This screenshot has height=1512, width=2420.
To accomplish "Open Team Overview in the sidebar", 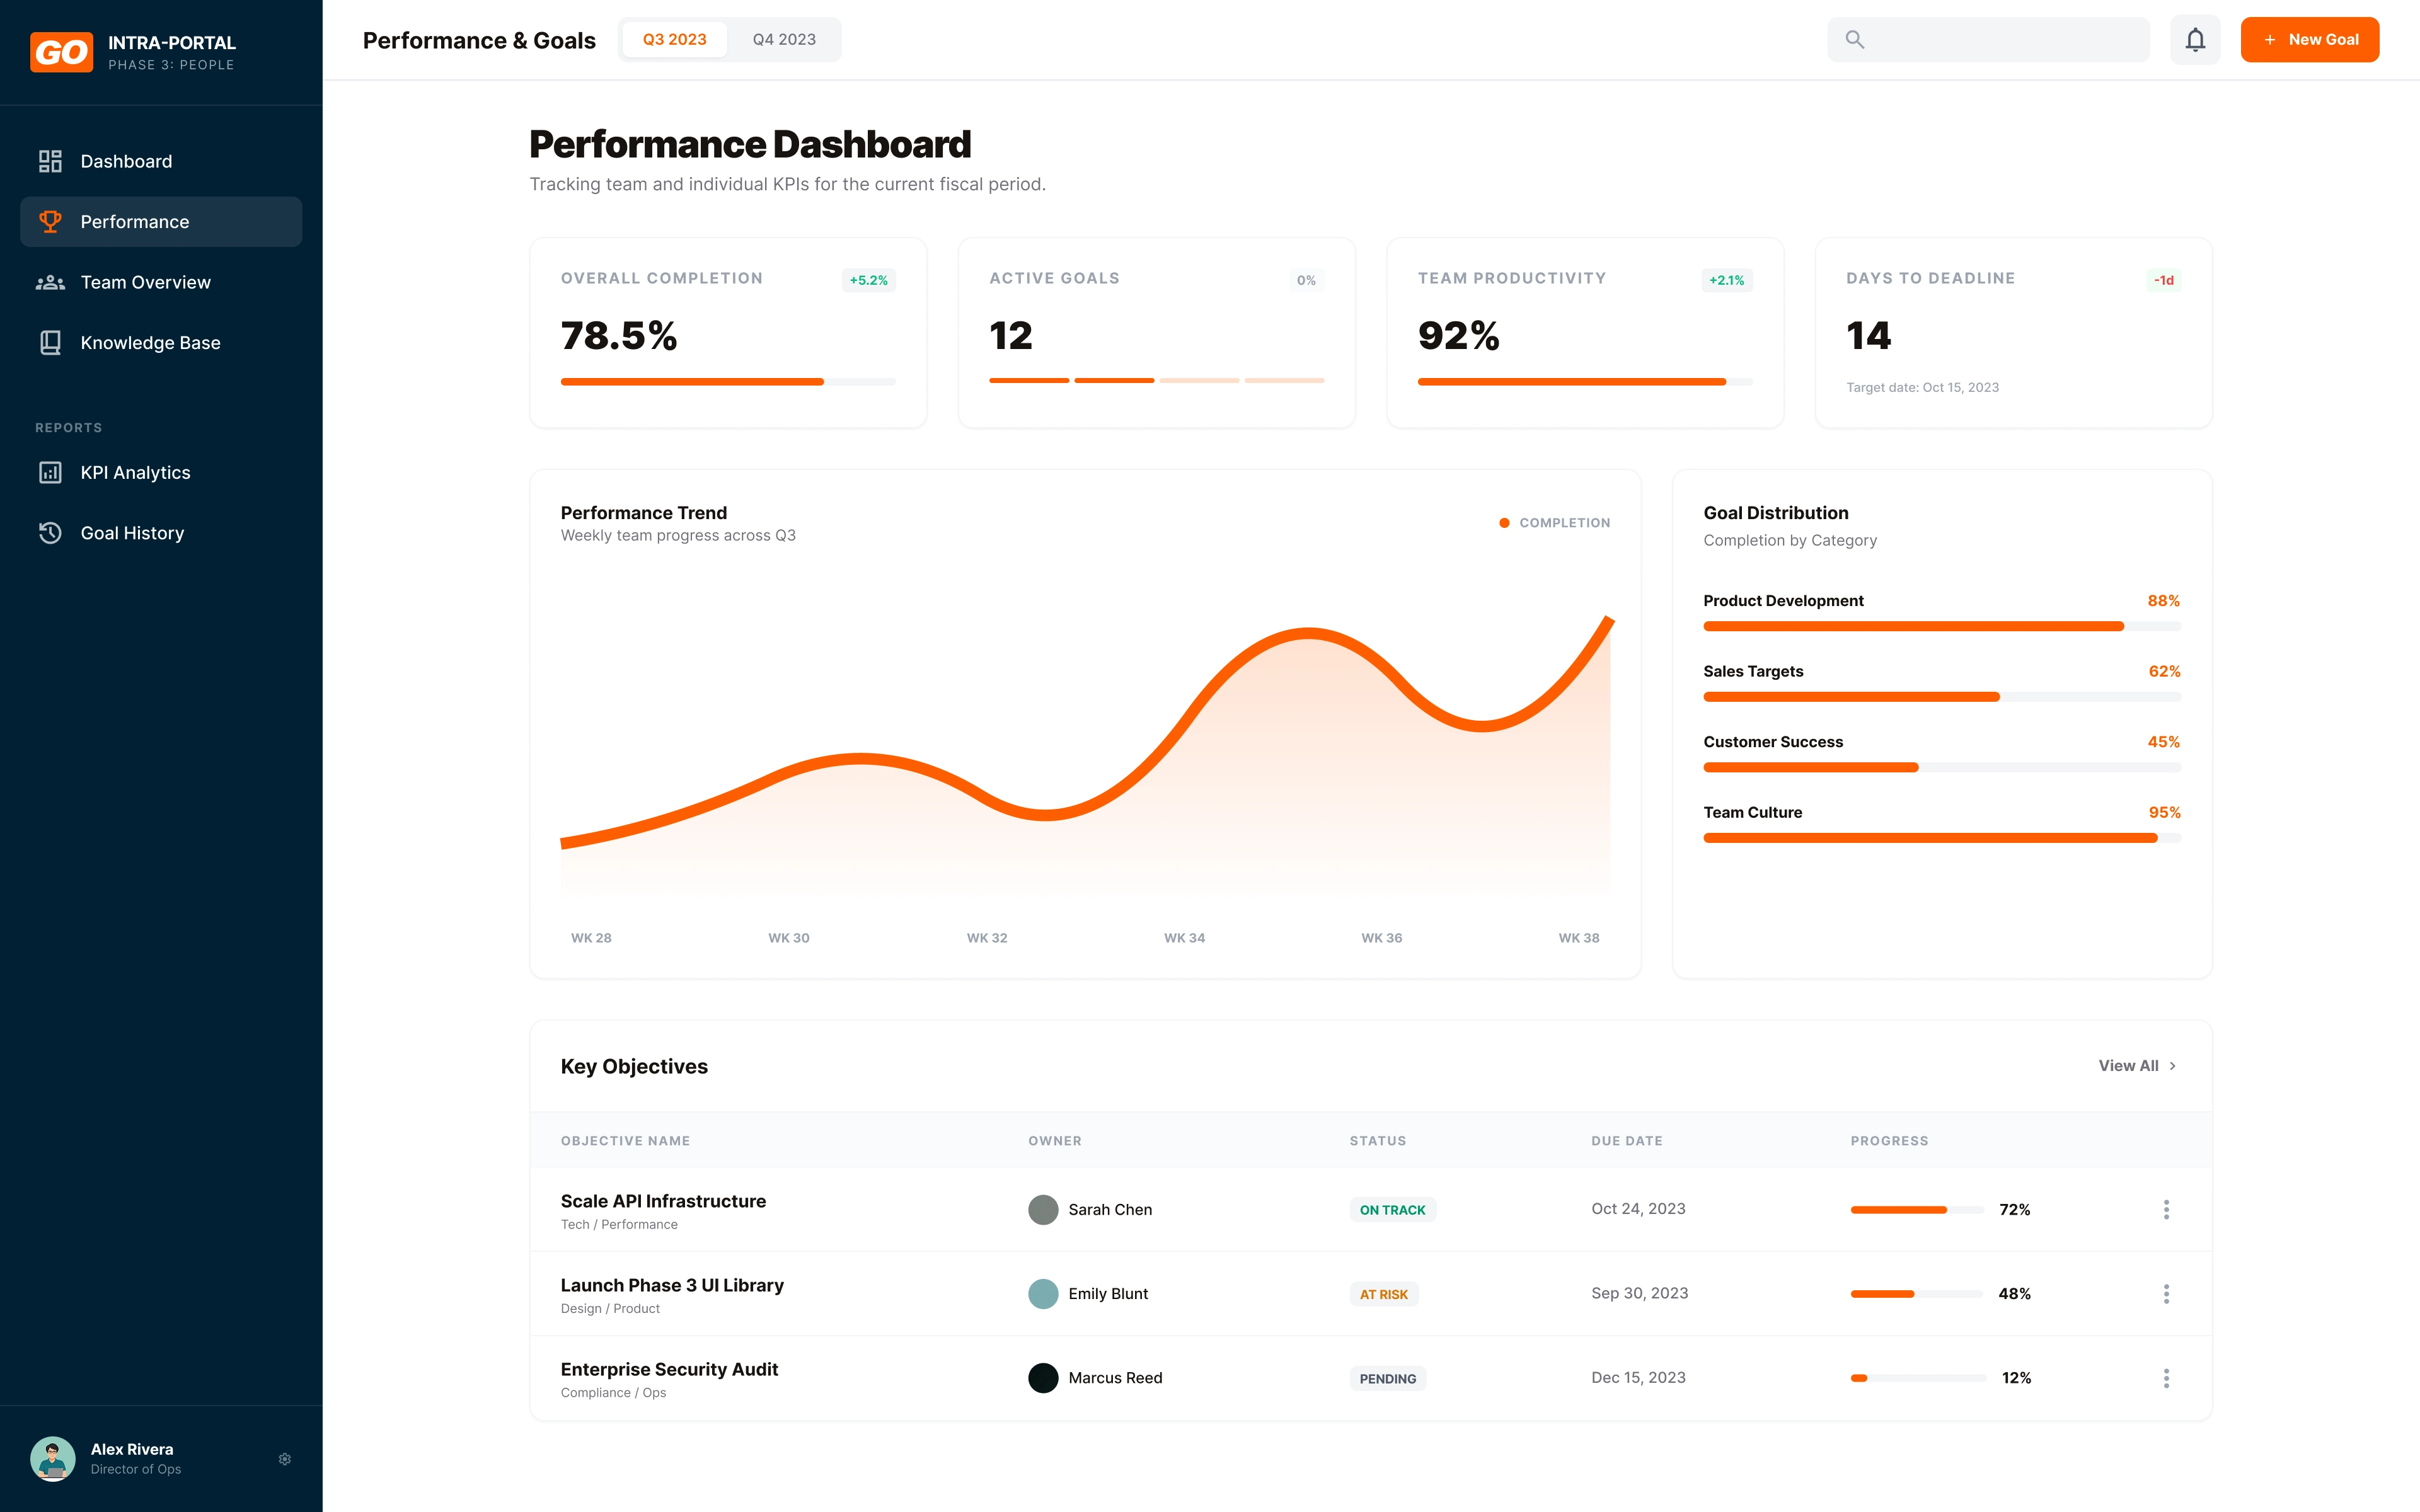I will [x=145, y=282].
